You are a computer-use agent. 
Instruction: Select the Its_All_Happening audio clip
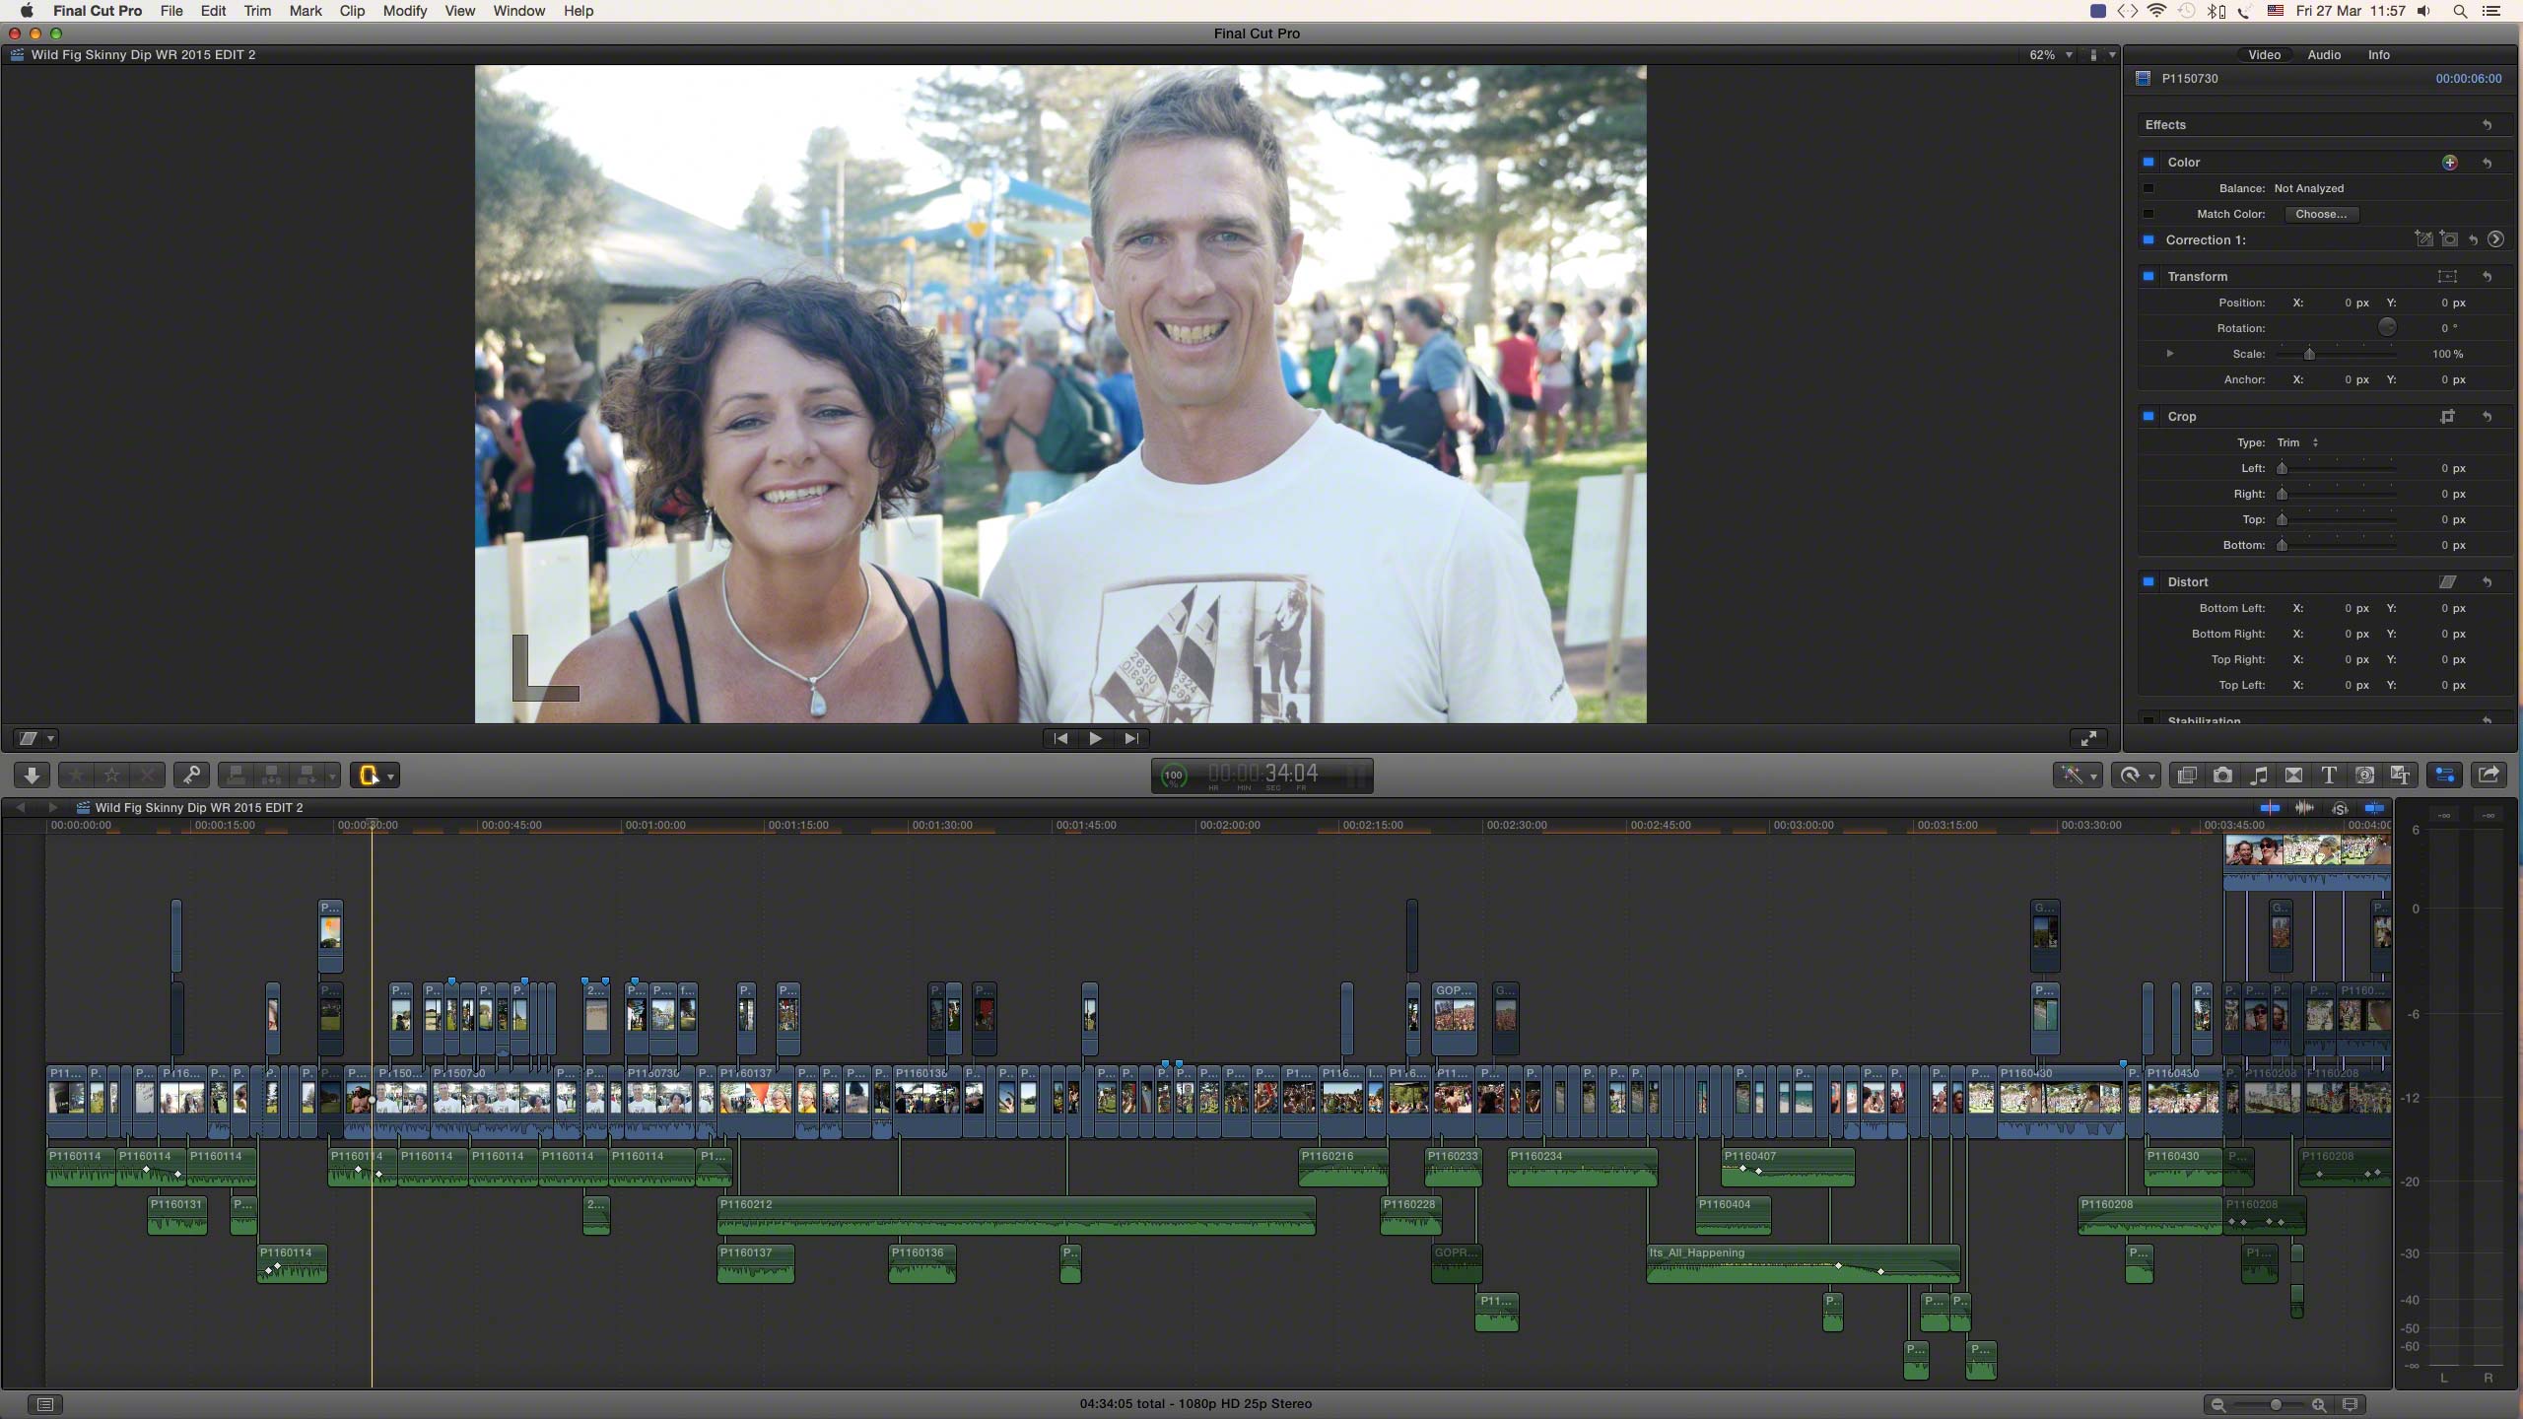coord(1803,1264)
